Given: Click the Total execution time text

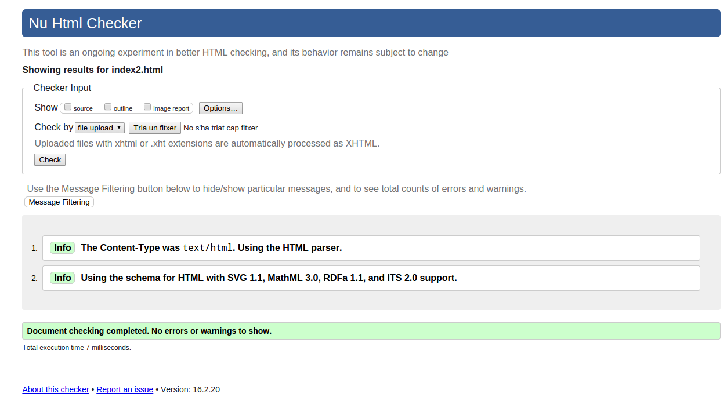Looking at the screenshot, I should pyautogui.click(x=77, y=348).
